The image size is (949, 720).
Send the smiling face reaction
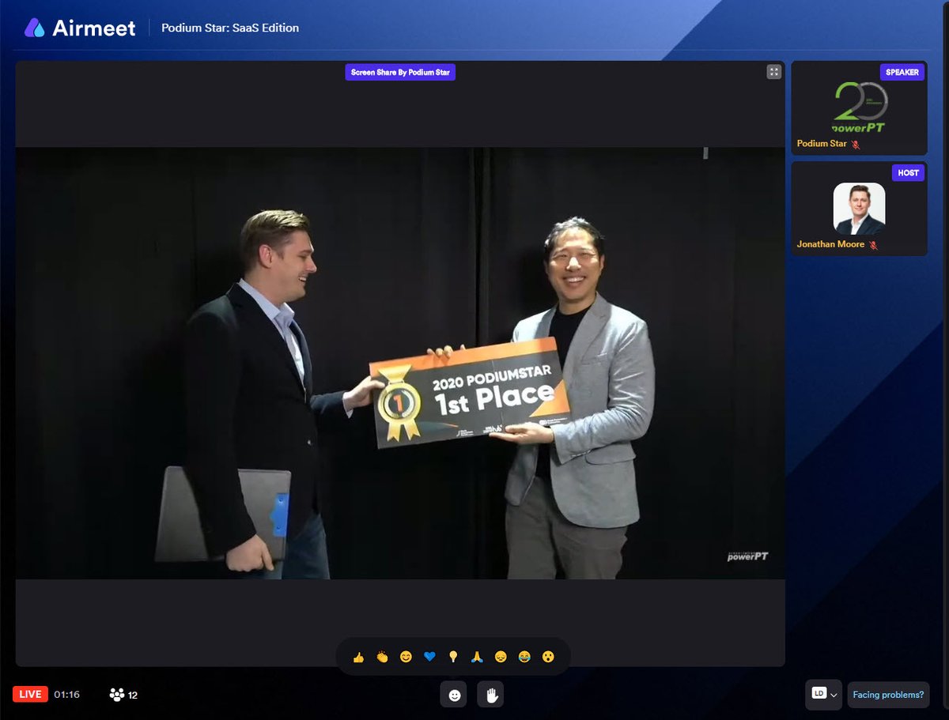click(x=406, y=657)
